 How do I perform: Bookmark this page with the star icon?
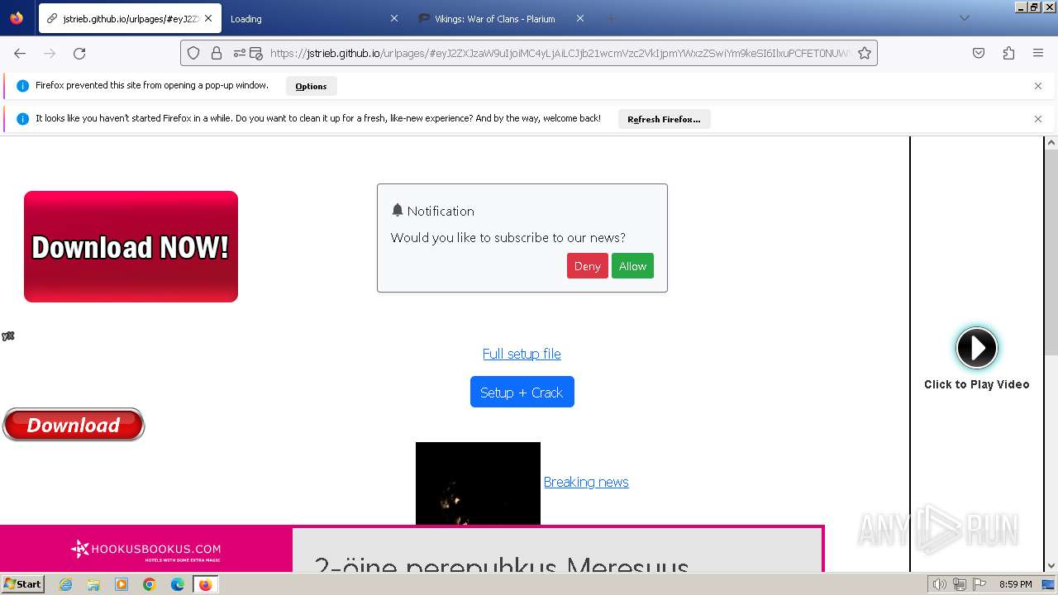[x=865, y=53]
